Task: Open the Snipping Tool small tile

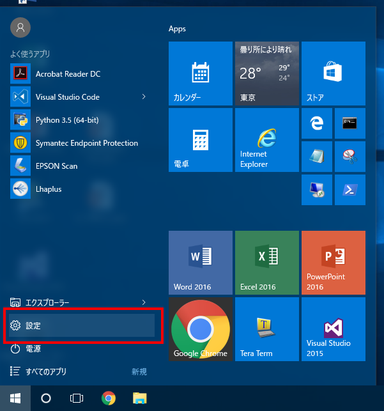Action: click(x=350, y=157)
